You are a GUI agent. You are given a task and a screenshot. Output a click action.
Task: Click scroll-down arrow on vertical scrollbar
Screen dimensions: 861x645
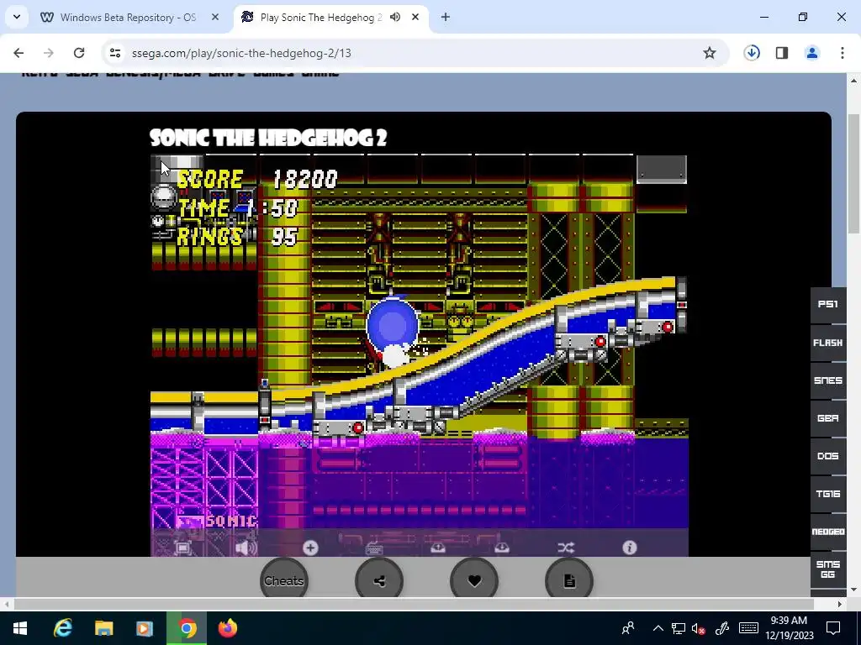pyautogui.click(x=854, y=590)
